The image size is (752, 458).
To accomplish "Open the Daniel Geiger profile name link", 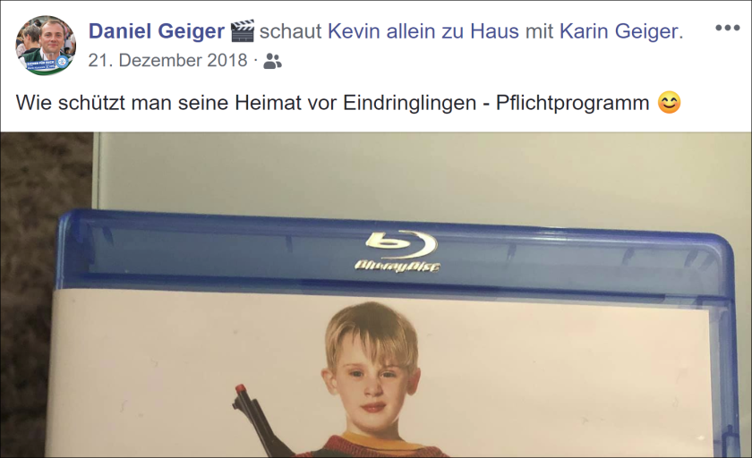I will point(157,31).
